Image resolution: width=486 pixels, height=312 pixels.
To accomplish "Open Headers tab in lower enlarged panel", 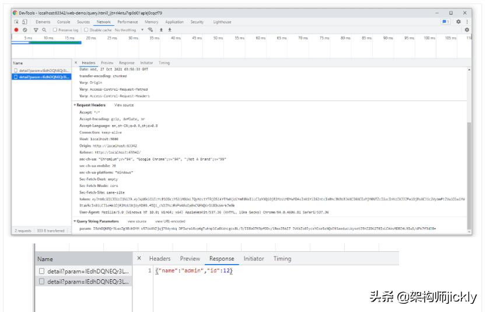I will click(160, 259).
